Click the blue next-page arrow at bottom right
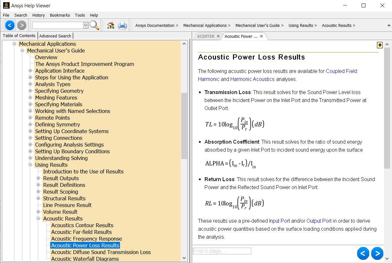The width and height of the screenshot is (392, 263). tap(377, 253)
